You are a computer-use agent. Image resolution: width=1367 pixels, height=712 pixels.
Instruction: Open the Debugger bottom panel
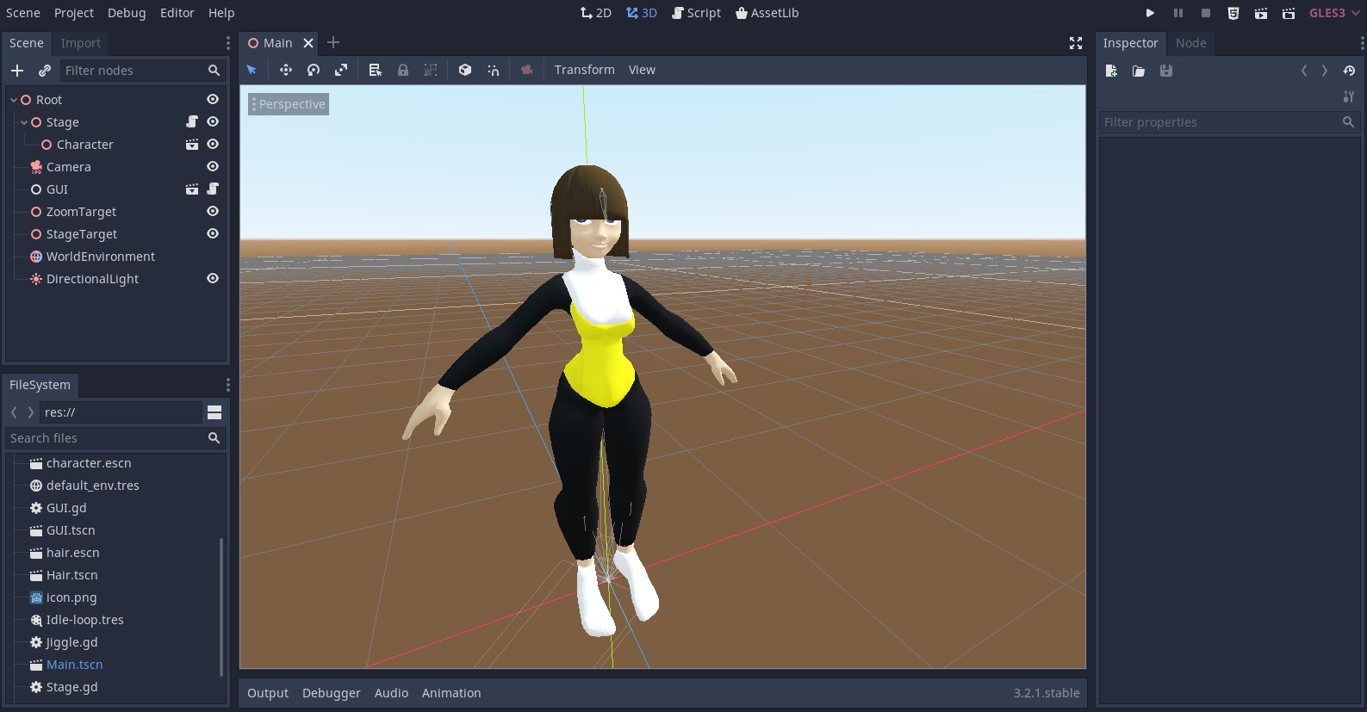(x=332, y=693)
